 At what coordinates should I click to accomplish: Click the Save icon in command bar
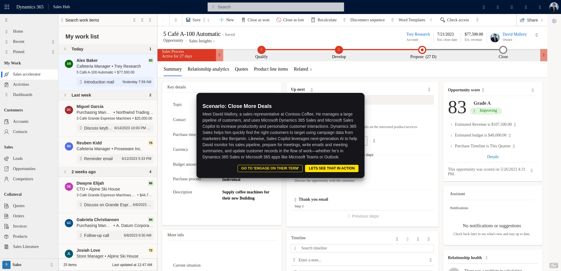188,20
